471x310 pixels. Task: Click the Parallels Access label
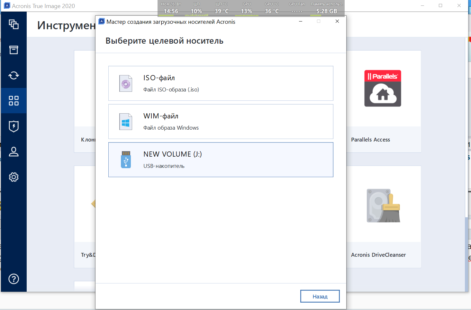370,140
